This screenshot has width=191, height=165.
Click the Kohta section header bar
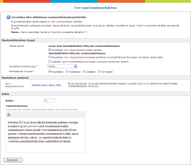click(x=95, y=94)
